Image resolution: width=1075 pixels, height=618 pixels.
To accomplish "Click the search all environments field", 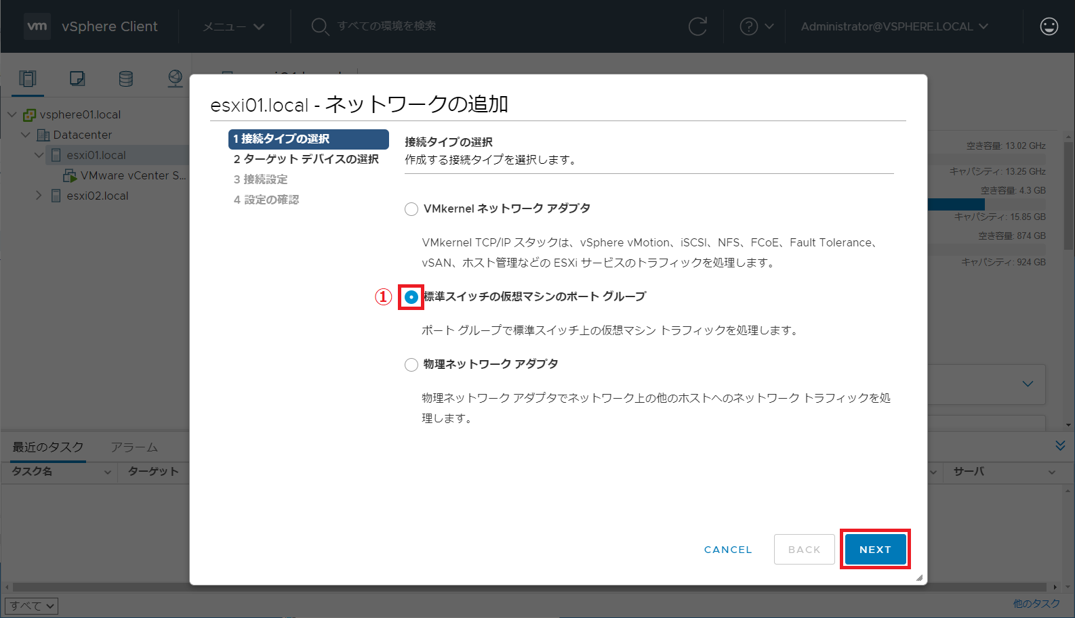I will (386, 26).
